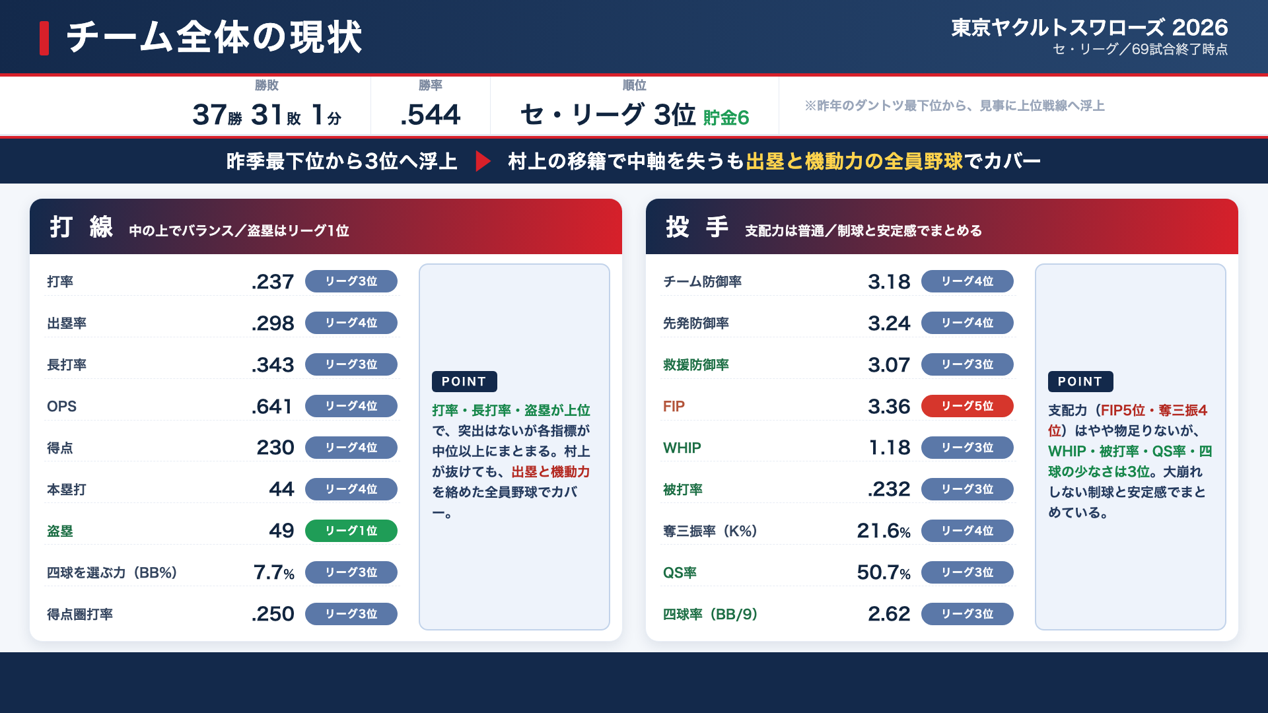The height and width of the screenshot is (713, 1268).
Task: Click the 昨季最下位から3位へ浮上 banner text
Action: tap(342, 161)
